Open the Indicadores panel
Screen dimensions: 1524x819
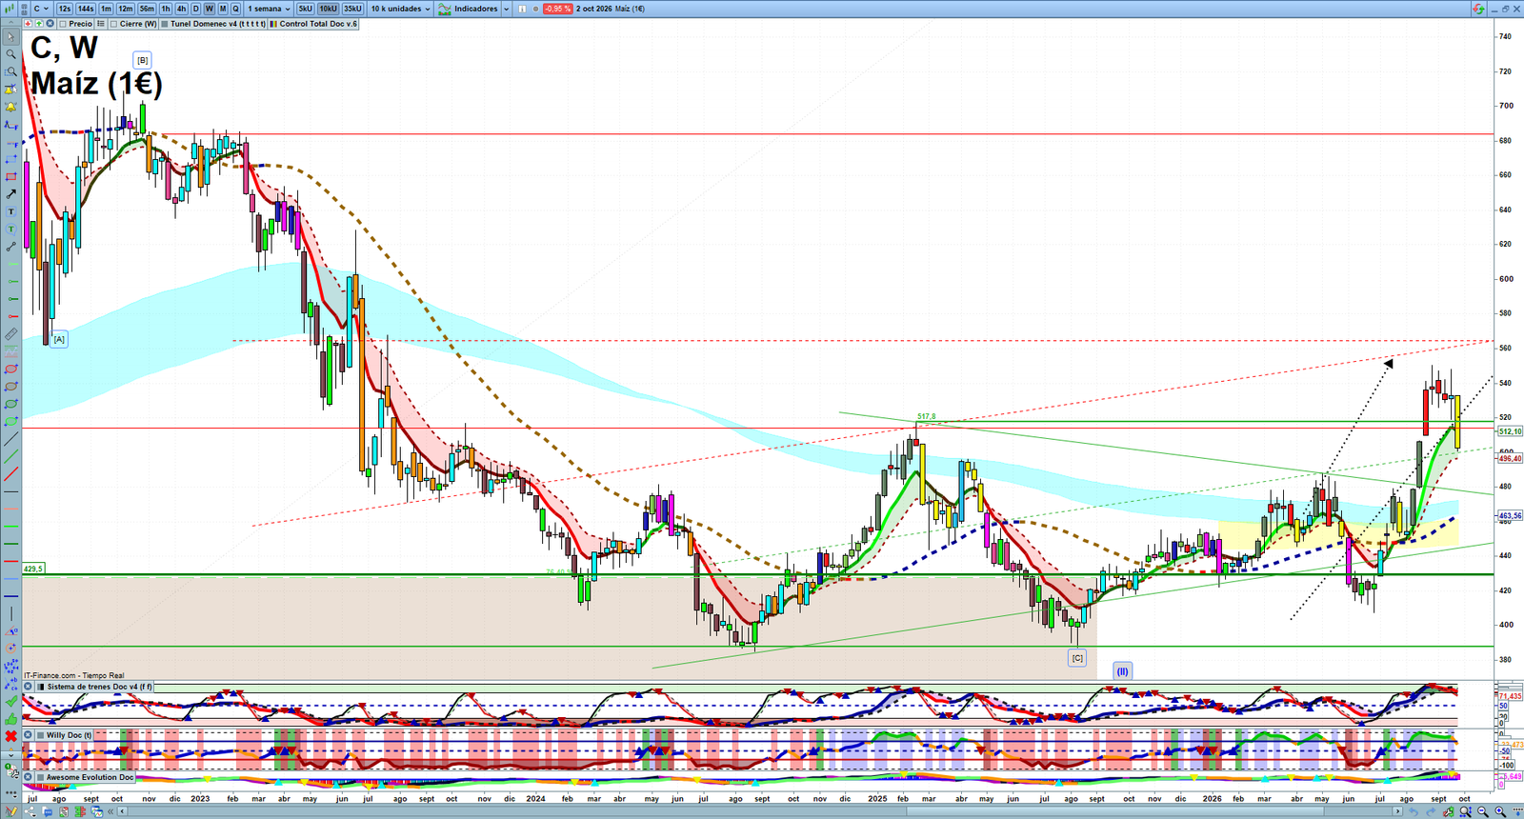(469, 9)
